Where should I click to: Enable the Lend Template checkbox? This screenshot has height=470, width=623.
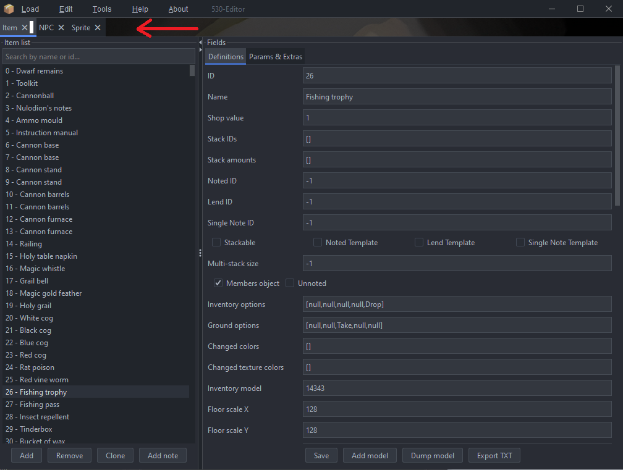pyautogui.click(x=419, y=243)
